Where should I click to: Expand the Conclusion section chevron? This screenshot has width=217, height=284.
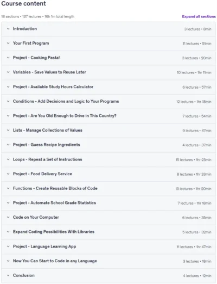[x=8, y=275]
